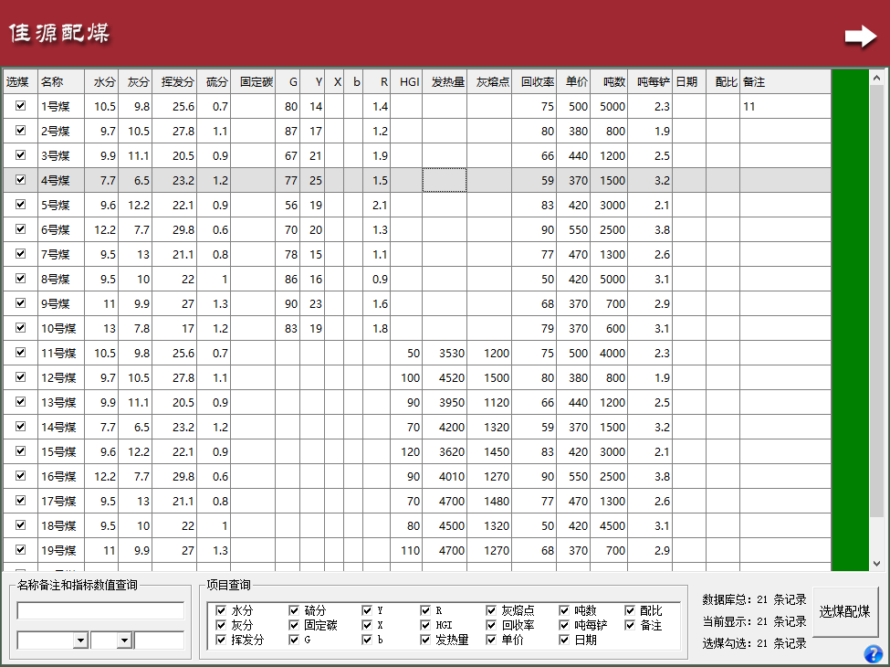
Task: Click the white forward arrow icon
Action: tap(860, 37)
